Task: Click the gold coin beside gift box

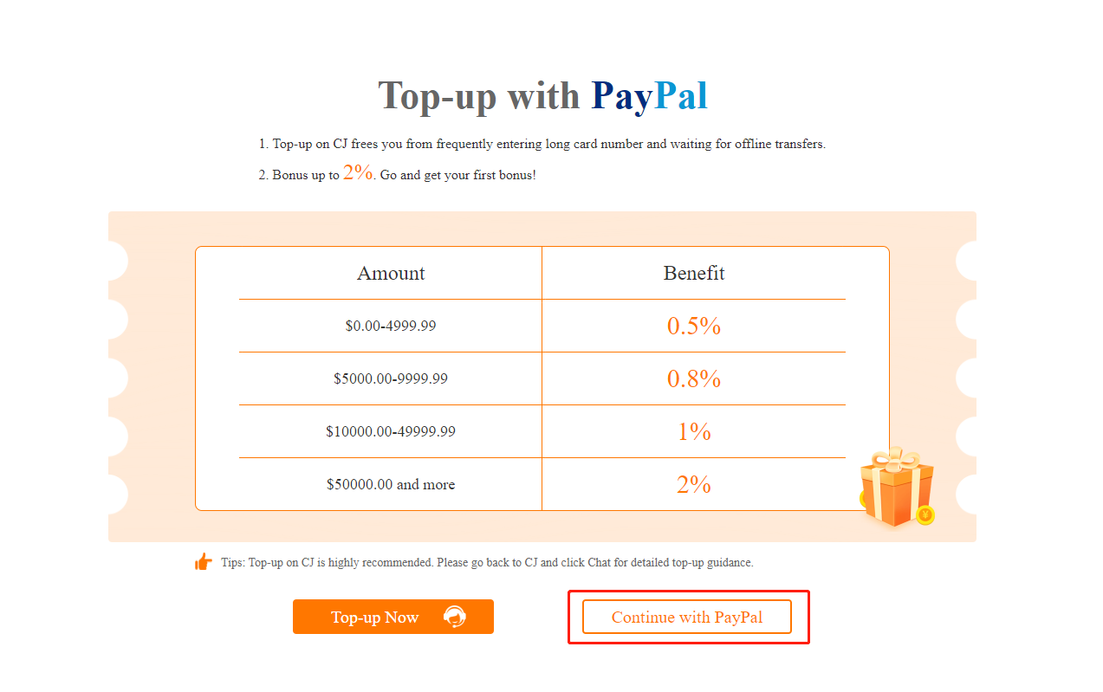Action: [x=925, y=516]
